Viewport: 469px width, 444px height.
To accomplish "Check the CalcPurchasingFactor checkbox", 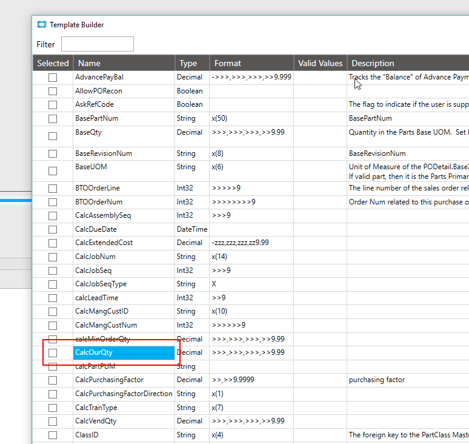I will tap(53, 380).
